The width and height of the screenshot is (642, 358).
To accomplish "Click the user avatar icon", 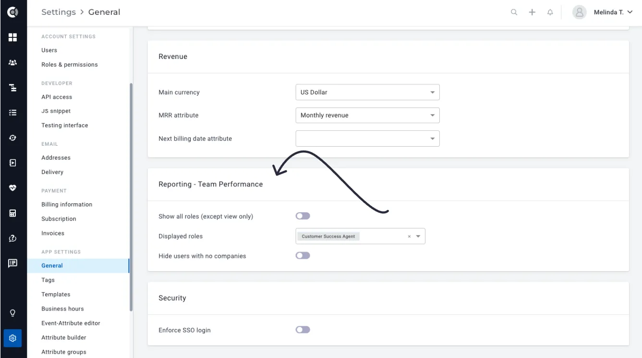I will coord(580,12).
